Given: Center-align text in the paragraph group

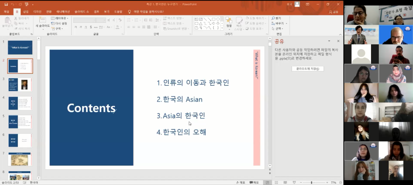Looking at the screenshot, I should 133,27.
